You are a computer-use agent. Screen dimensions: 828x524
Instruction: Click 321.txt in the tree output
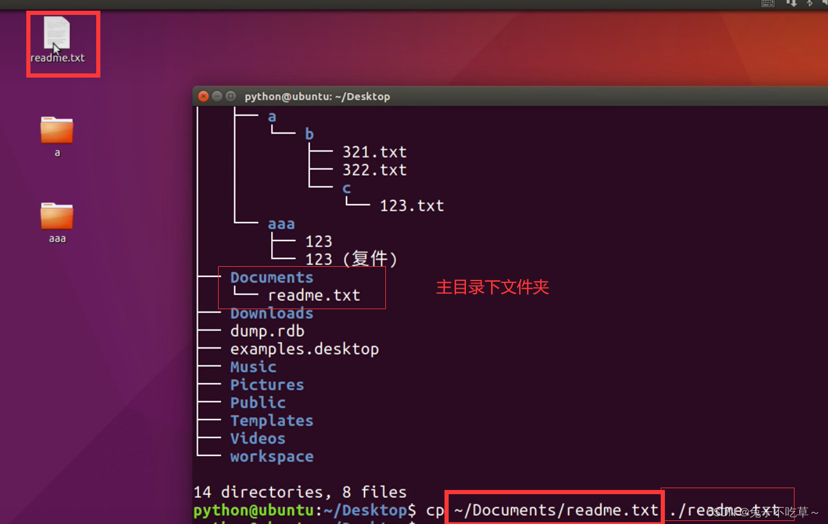pyautogui.click(x=375, y=152)
